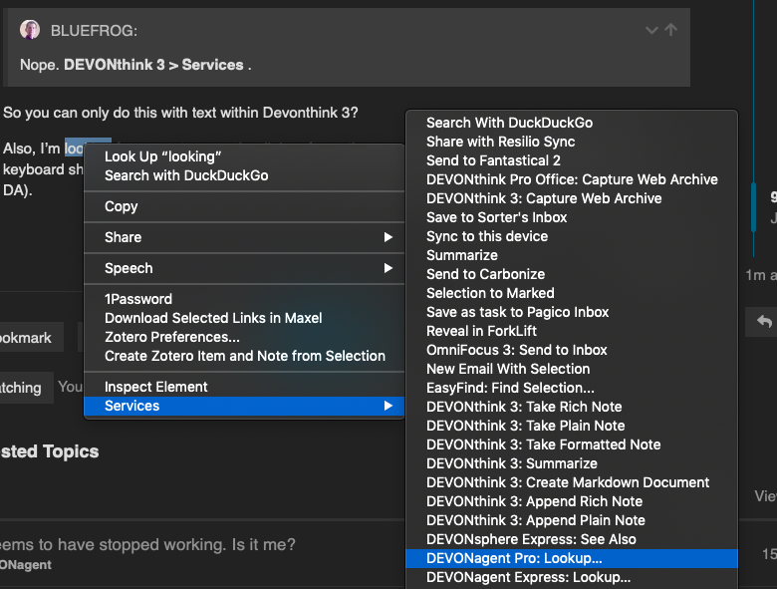The image size is (777, 589).
Task: Click the BLUEFROG: username in quote
Action: (x=95, y=31)
